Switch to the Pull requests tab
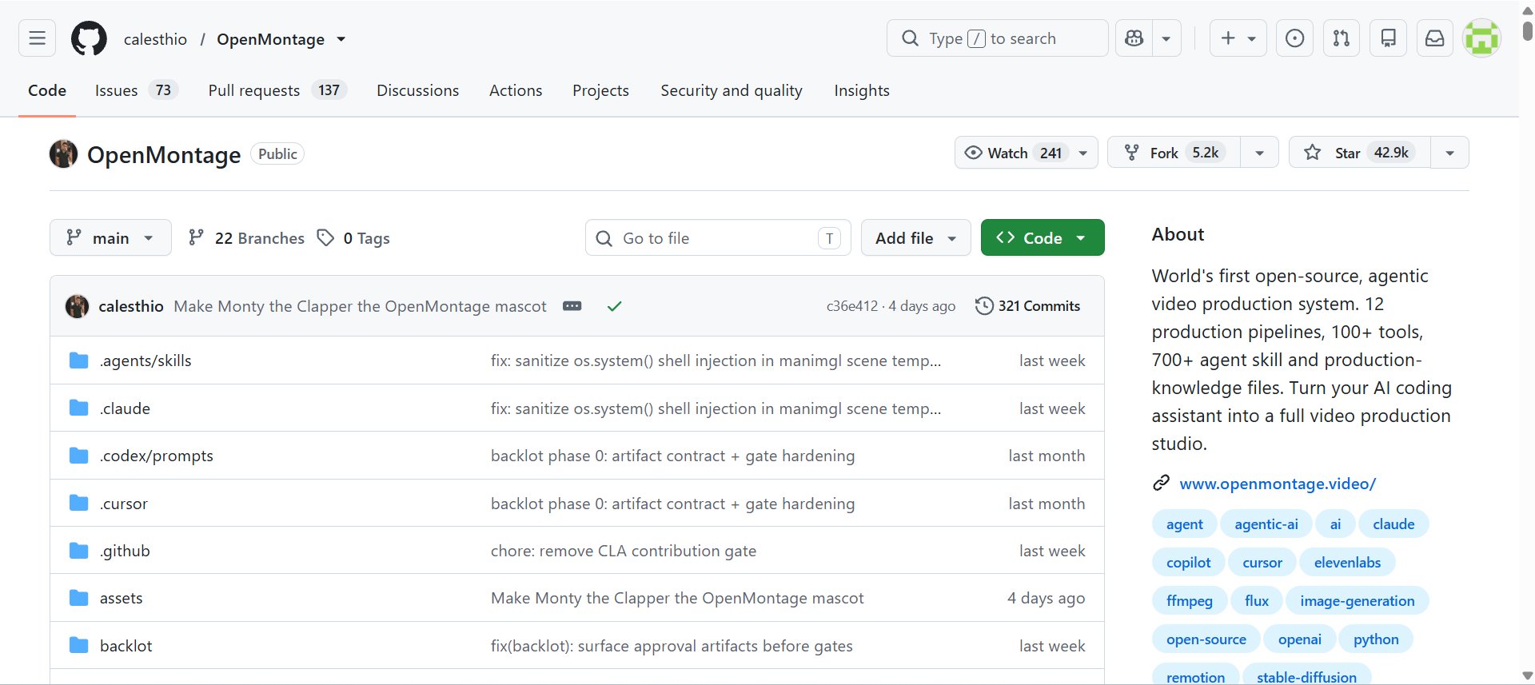1535x685 pixels. (x=277, y=90)
